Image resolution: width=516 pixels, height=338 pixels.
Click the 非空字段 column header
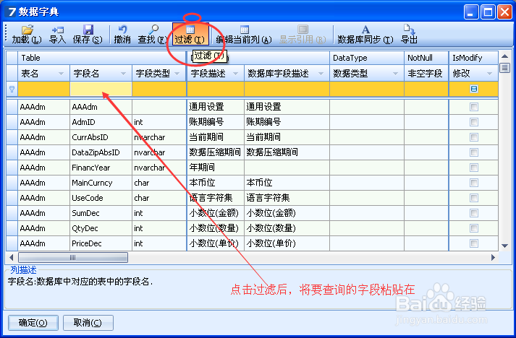(x=426, y=74)
